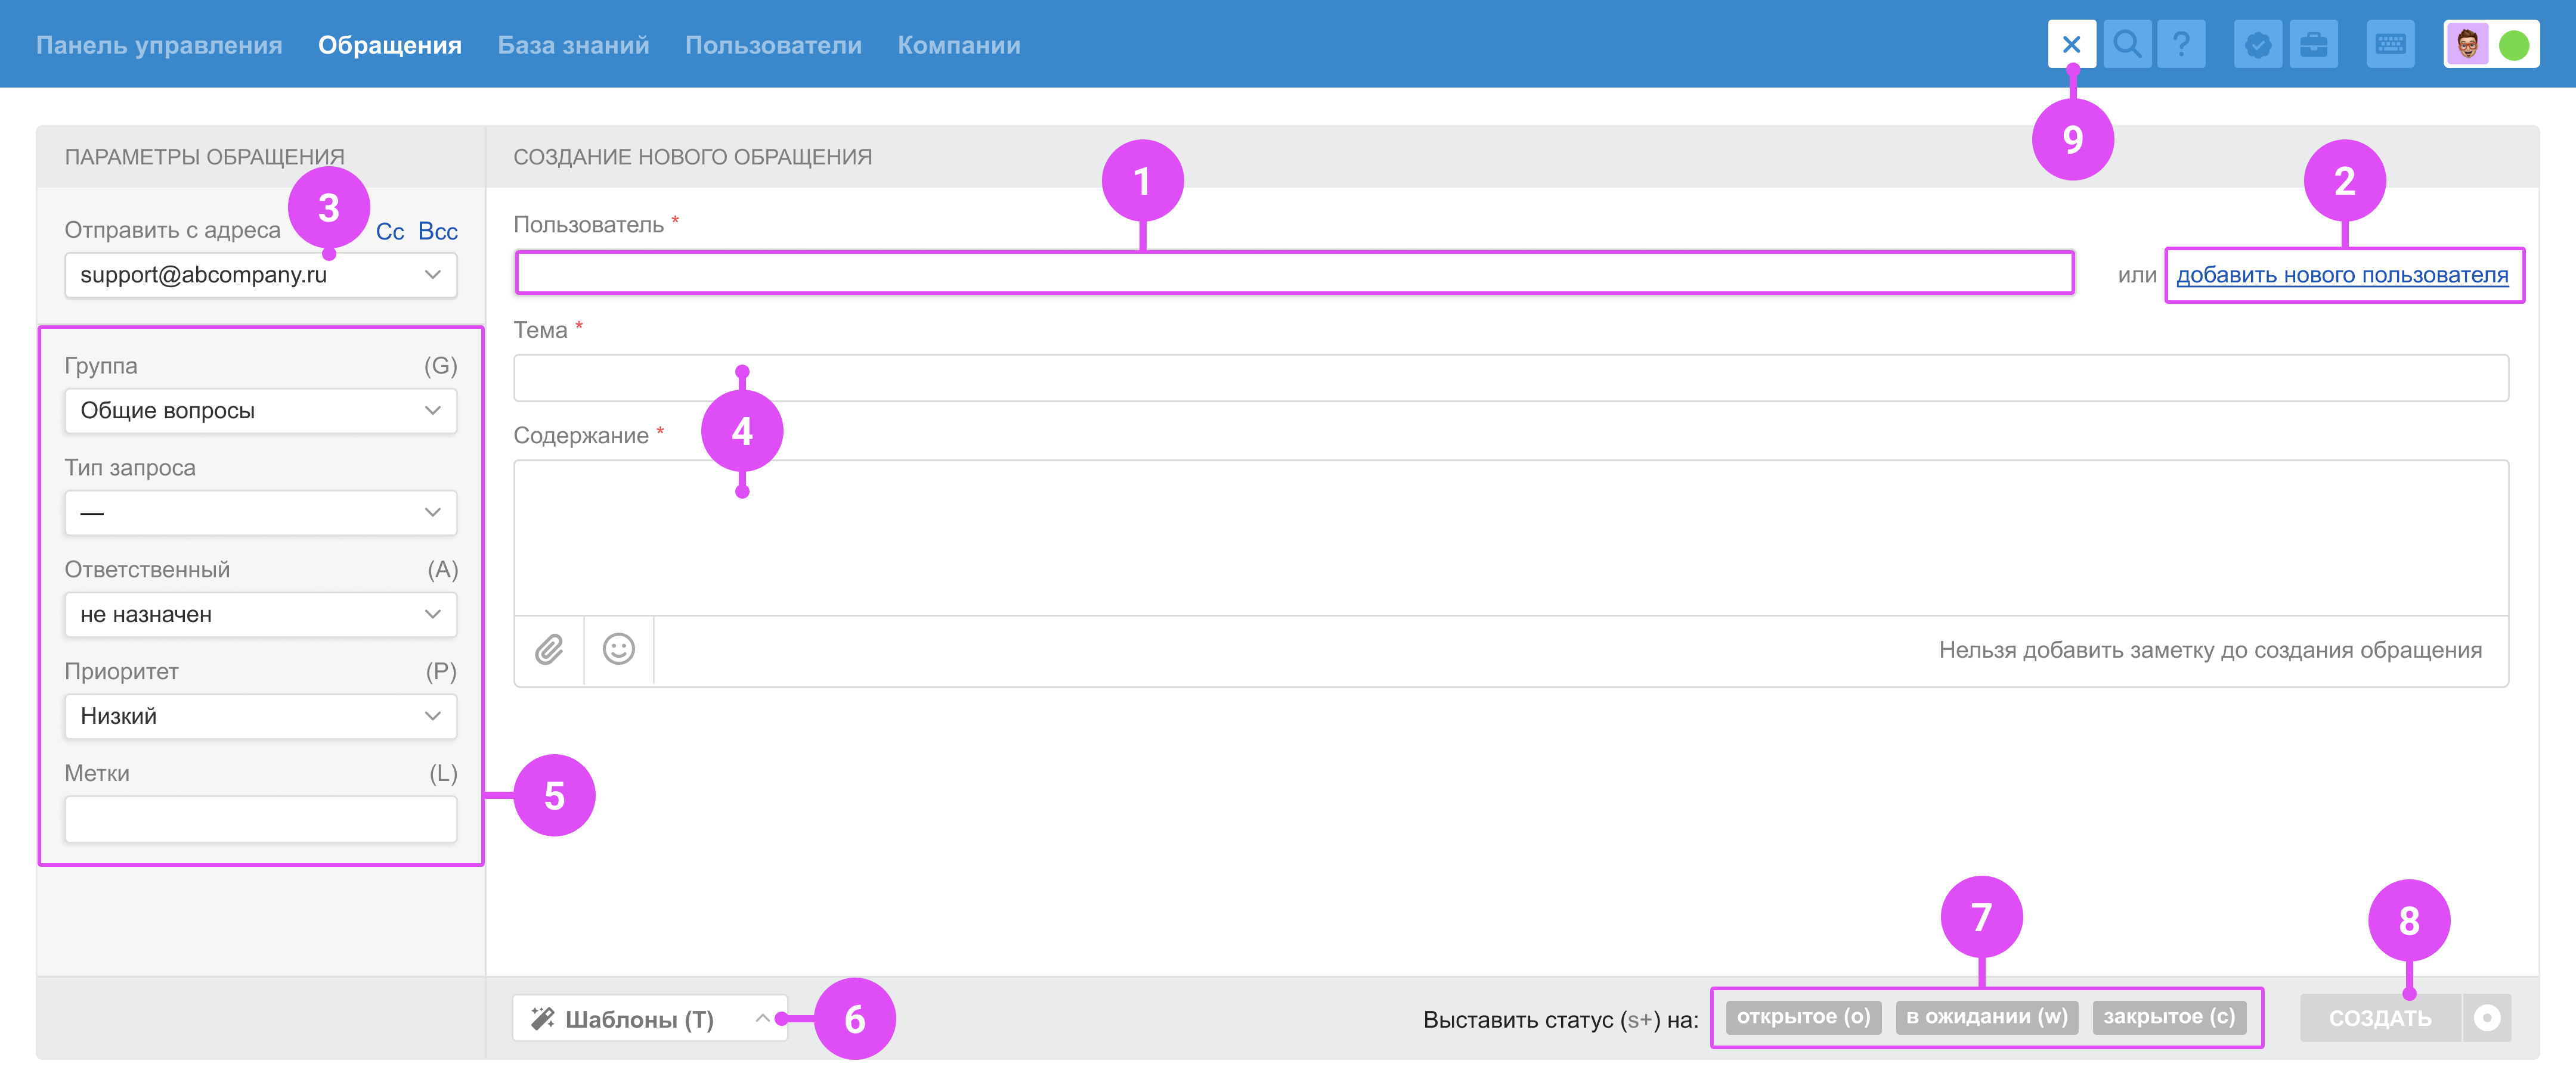
Task: Click добавить нового пользователя link
Action: pos(2342,276)
